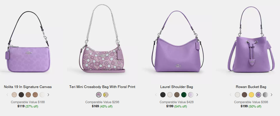View the floral Teri Mini Crossbody image

(x=102, y=38)
